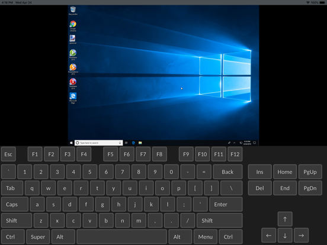
Task: Tap the Shift key next to z
Action: coord(17,221)
